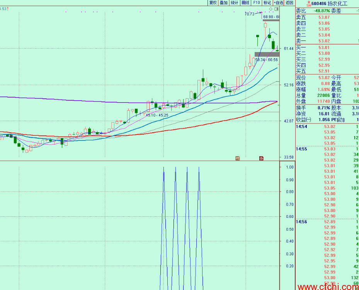Click the 标记 mark button
359x290 pixels.
(x=267, y=3)
